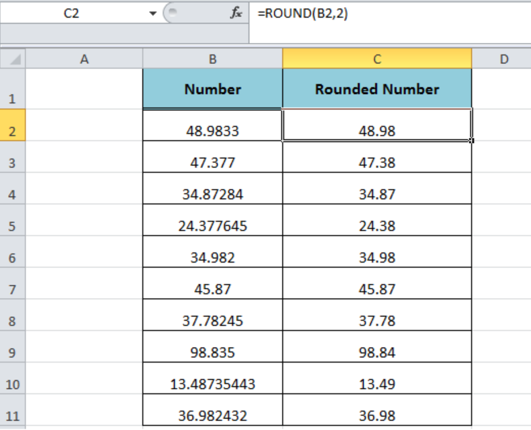Screen dimensions: 531x430
Task: Select column D header
Action: (502, 59)
